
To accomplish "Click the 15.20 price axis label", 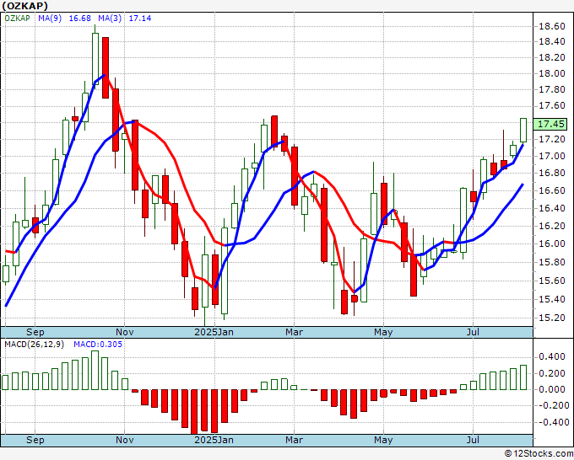I will pos(552,318).
